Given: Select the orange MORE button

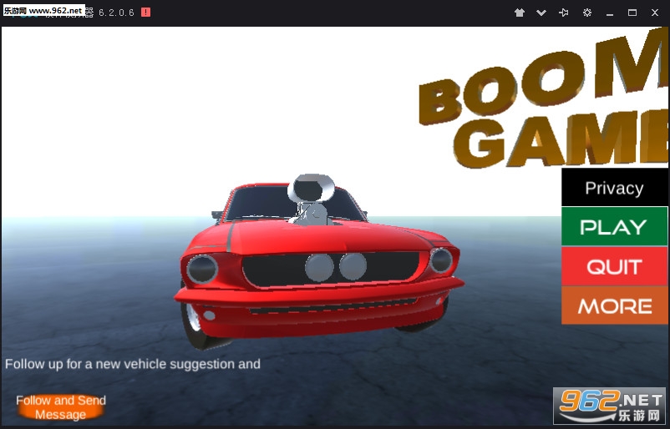Looking at the screenshot, I should pyautogui.click(x=614, y=305).
